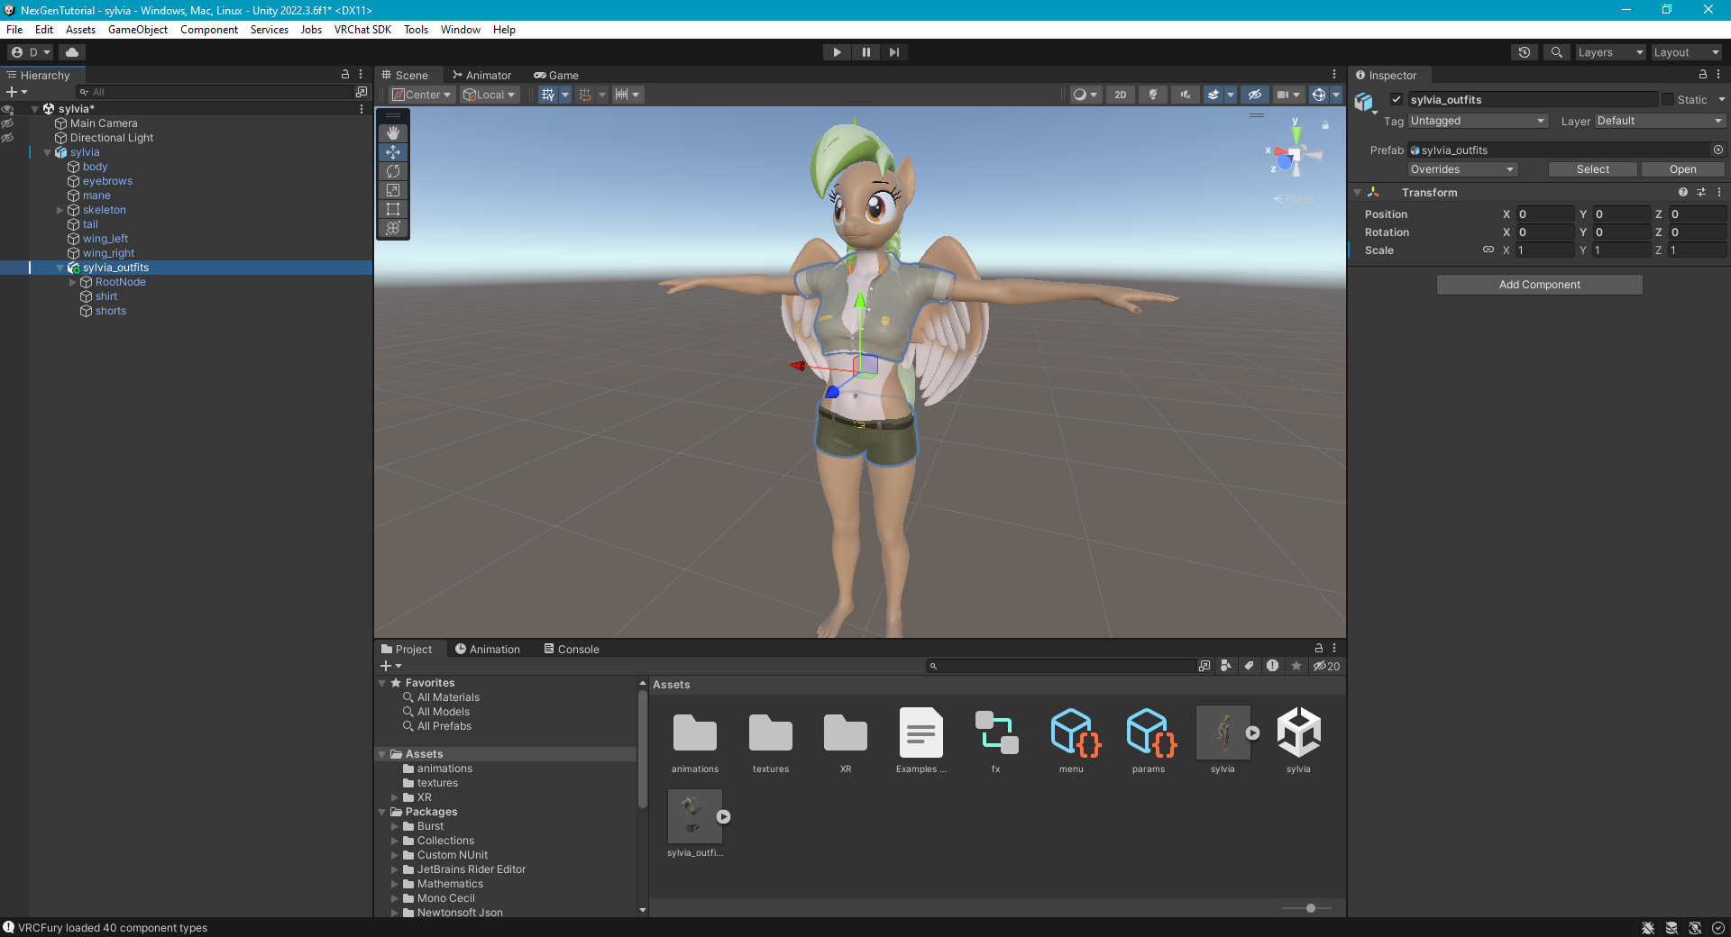Toggle hidden packages visibility count 20
Screen dimensions: 1731x937
pos(1326,666)
